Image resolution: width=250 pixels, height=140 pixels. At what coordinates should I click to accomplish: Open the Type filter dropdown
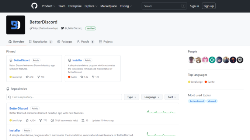point(132,97)
